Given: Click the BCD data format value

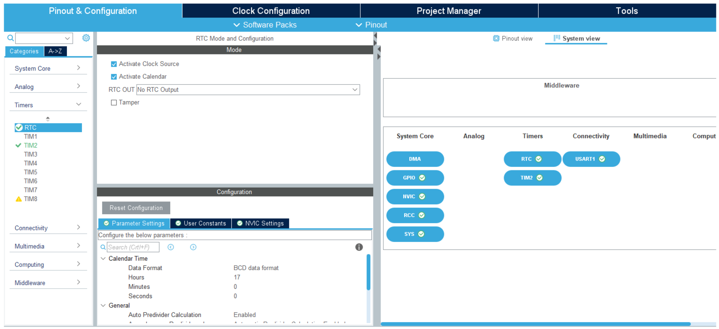Looking at the screenshot, I should click(256, 268).
